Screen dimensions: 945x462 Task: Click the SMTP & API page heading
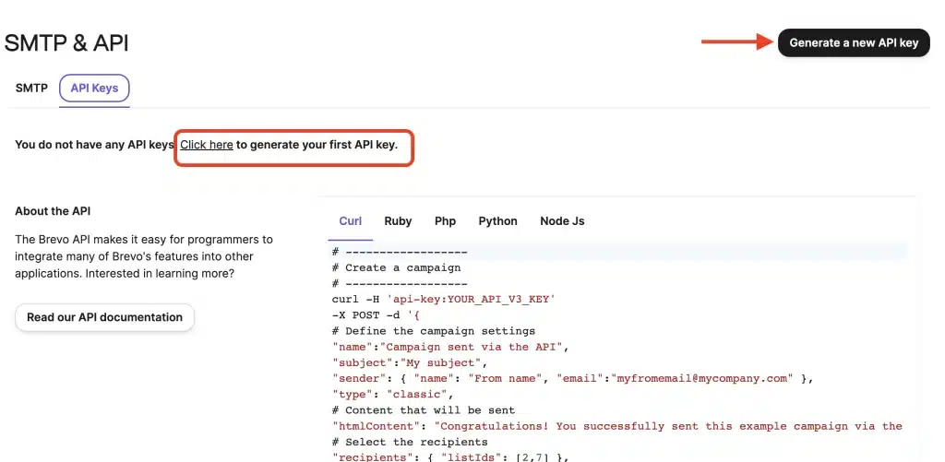[66, 43]
